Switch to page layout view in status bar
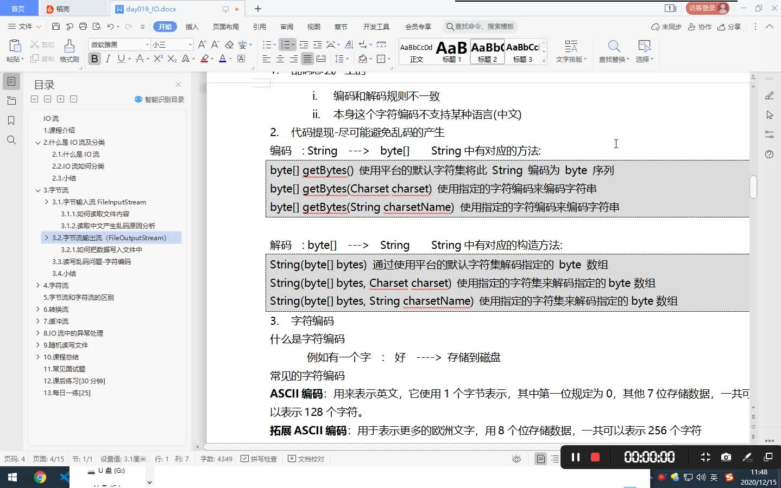Screen dimensions: 781x488 click(540, 459)
